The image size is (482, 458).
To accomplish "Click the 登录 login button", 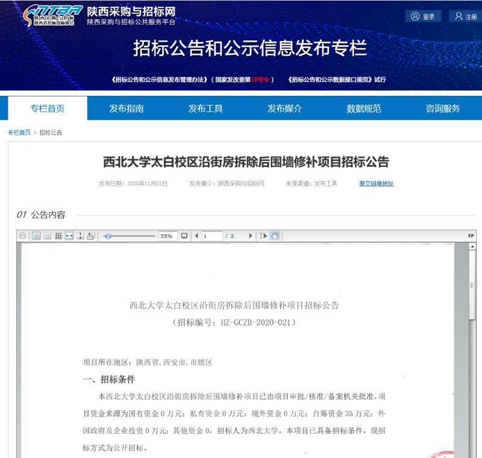I will pyautogui.click(x=423, y=17).
